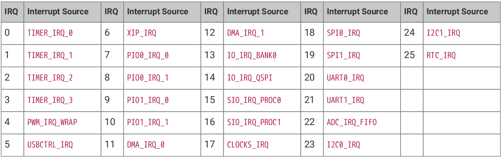Select I2C1_IRQ entry

[x=443, y=33]
